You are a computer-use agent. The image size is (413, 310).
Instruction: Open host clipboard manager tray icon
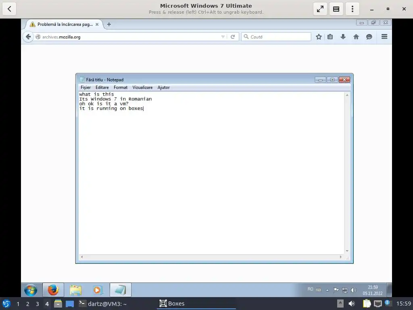click(x=367, y=304)
